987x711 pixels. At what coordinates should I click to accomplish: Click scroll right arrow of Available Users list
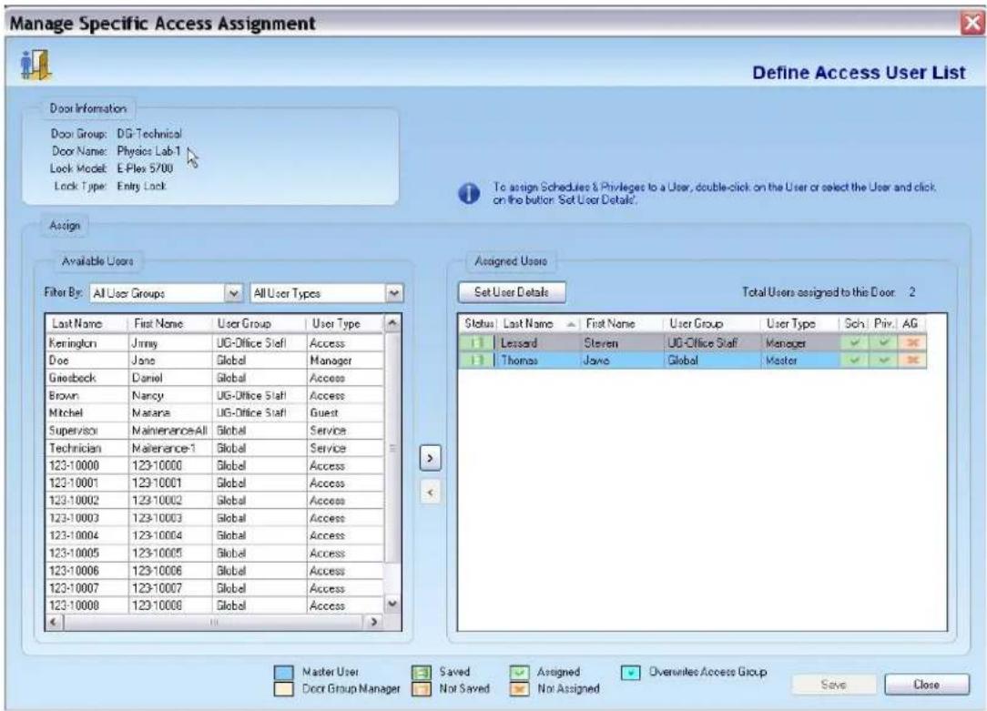374,623
